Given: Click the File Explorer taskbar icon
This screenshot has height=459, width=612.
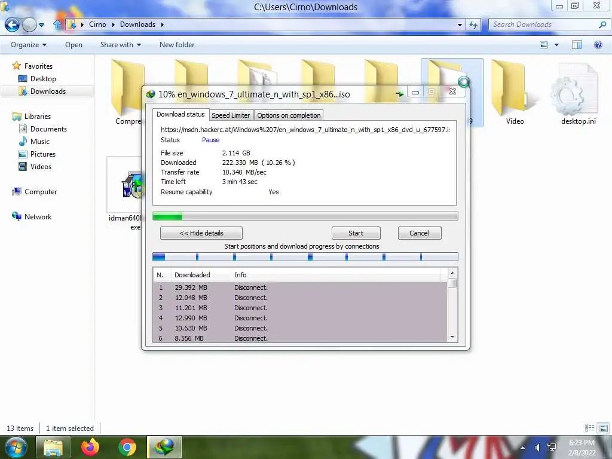Looking at the screenshot, I should [x=53, y=447].
